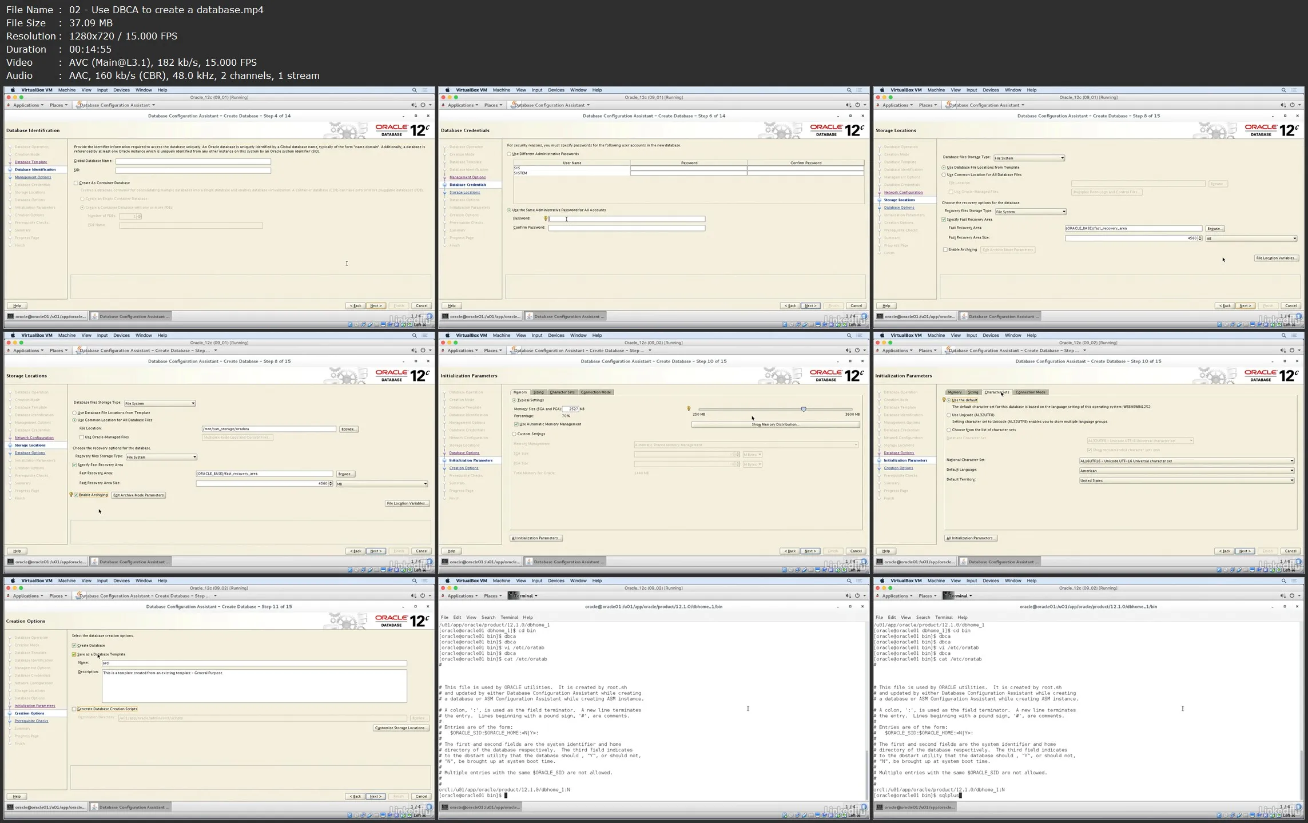Open Applications menu in Step 4 of 14 frame
This screenshot has height=823, width=1308.
pos(28,105)
